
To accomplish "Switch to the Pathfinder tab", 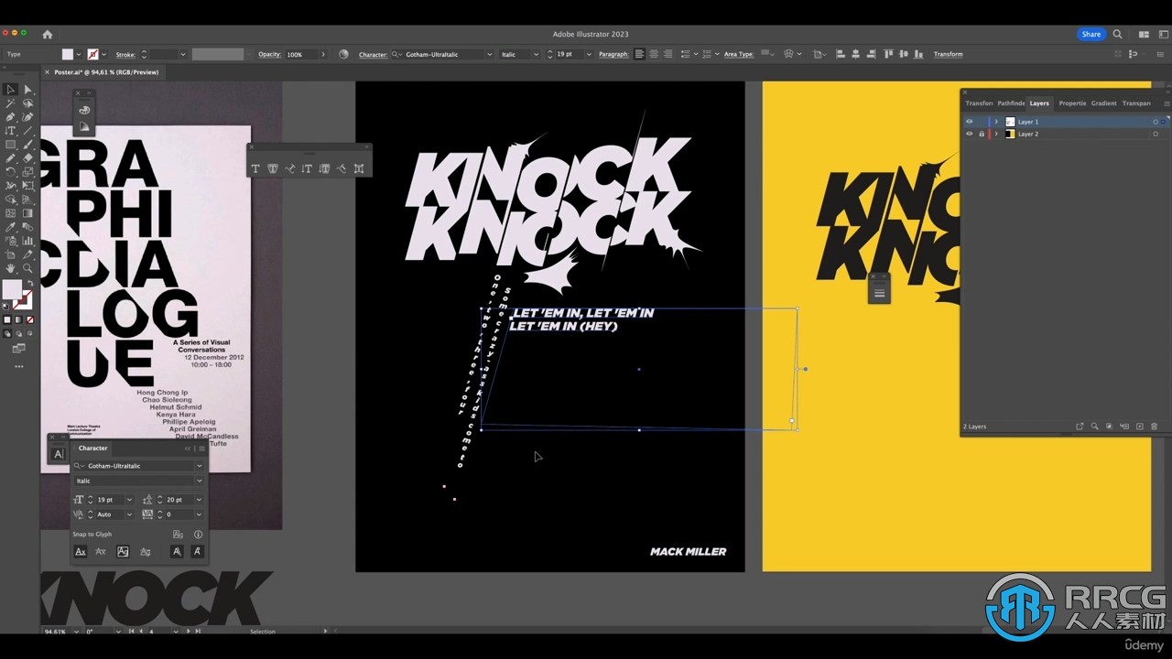I will point(1011,103).
